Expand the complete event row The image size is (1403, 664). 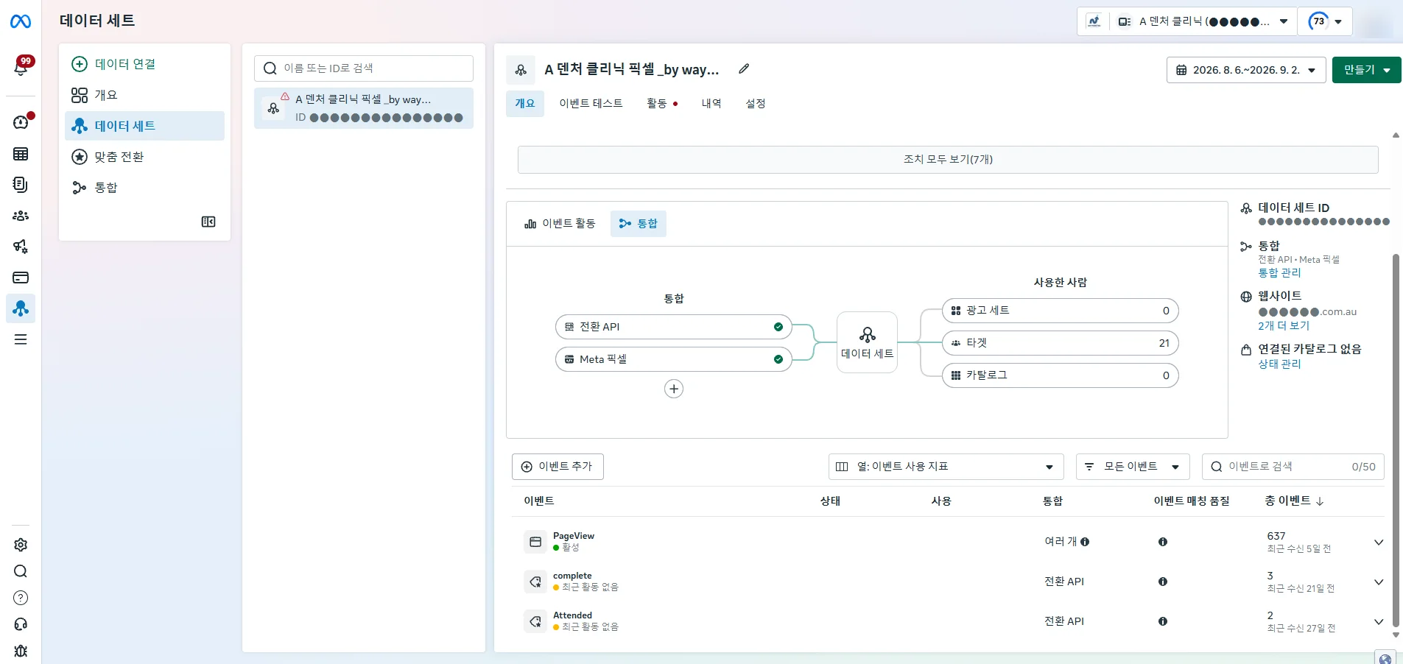[1379, 582]
